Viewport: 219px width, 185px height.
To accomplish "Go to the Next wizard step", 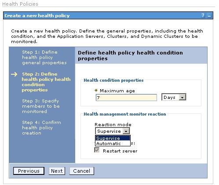I will [x=57, y=171].
